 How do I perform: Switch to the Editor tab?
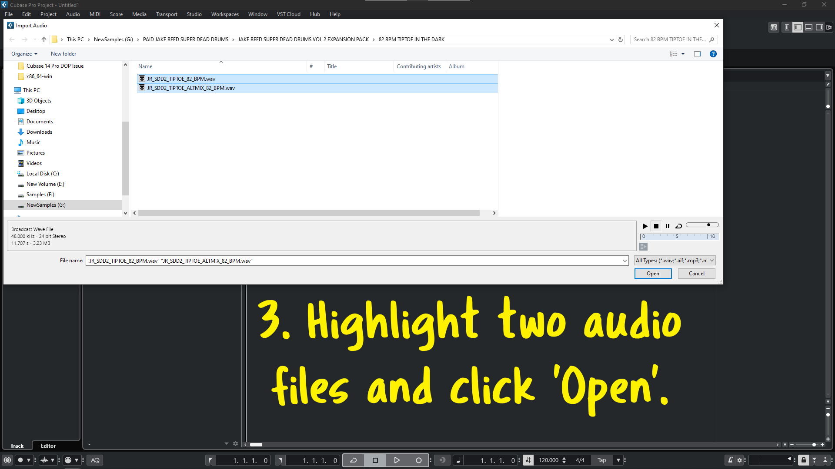pyautogui.click(x=48, y=446)
